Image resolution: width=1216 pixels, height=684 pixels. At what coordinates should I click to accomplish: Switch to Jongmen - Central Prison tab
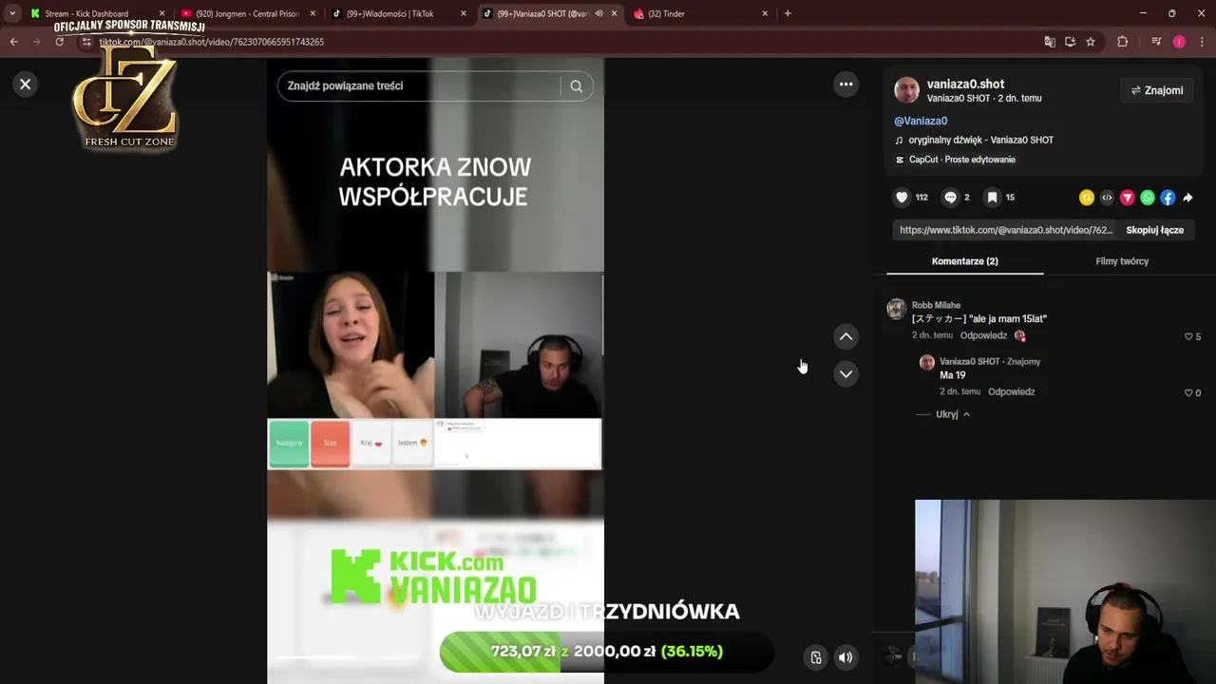click(x=247, y=13)
